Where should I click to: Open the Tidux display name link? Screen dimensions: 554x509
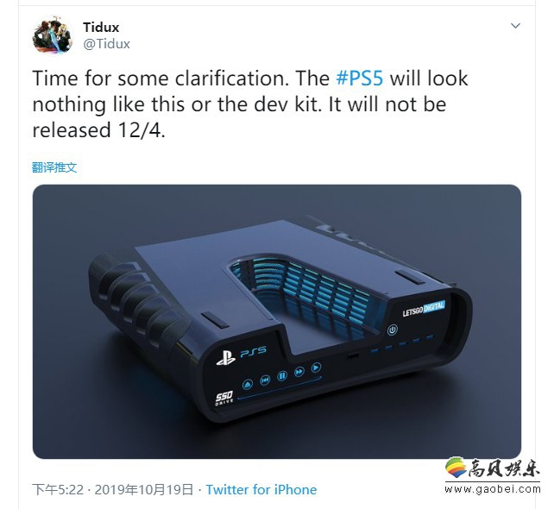coord(101,28)
